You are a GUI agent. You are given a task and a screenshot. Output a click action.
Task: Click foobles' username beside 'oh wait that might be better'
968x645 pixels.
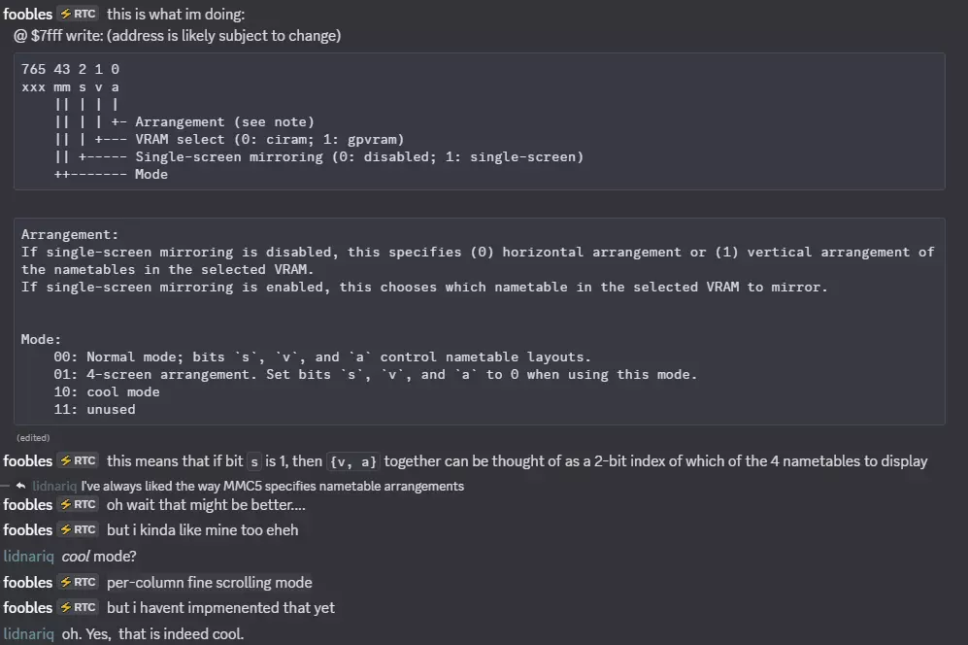click(28, 505)
